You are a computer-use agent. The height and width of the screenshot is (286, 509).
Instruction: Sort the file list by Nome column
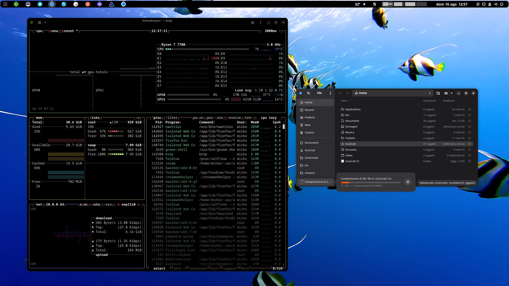pos(346,101)
